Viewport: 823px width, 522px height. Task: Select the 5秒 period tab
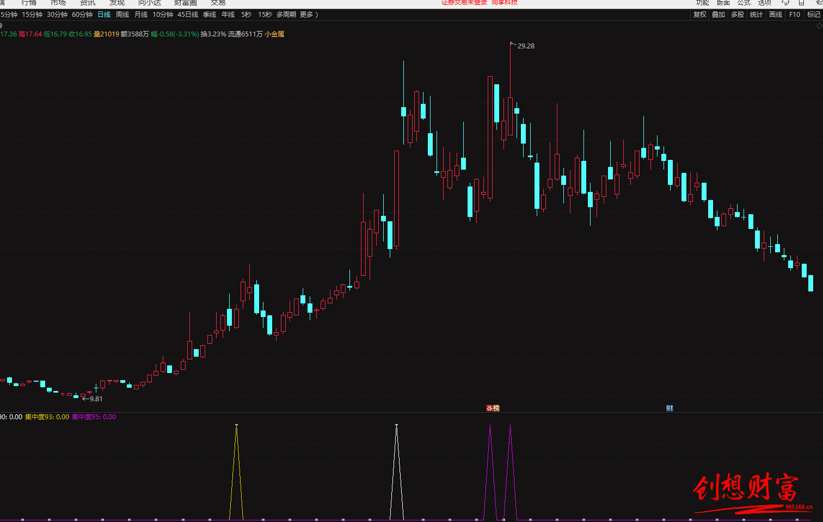point(247,15)
